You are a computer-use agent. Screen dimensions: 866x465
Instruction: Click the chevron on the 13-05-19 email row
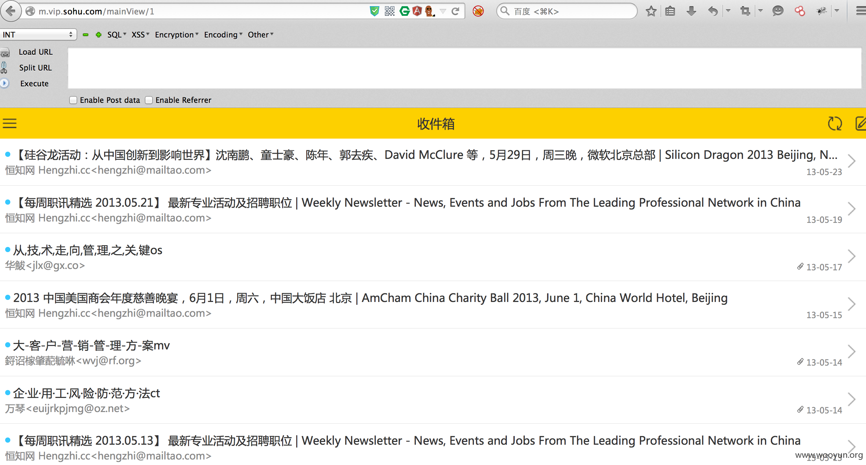pyautogui.click(x=852, y=209)
